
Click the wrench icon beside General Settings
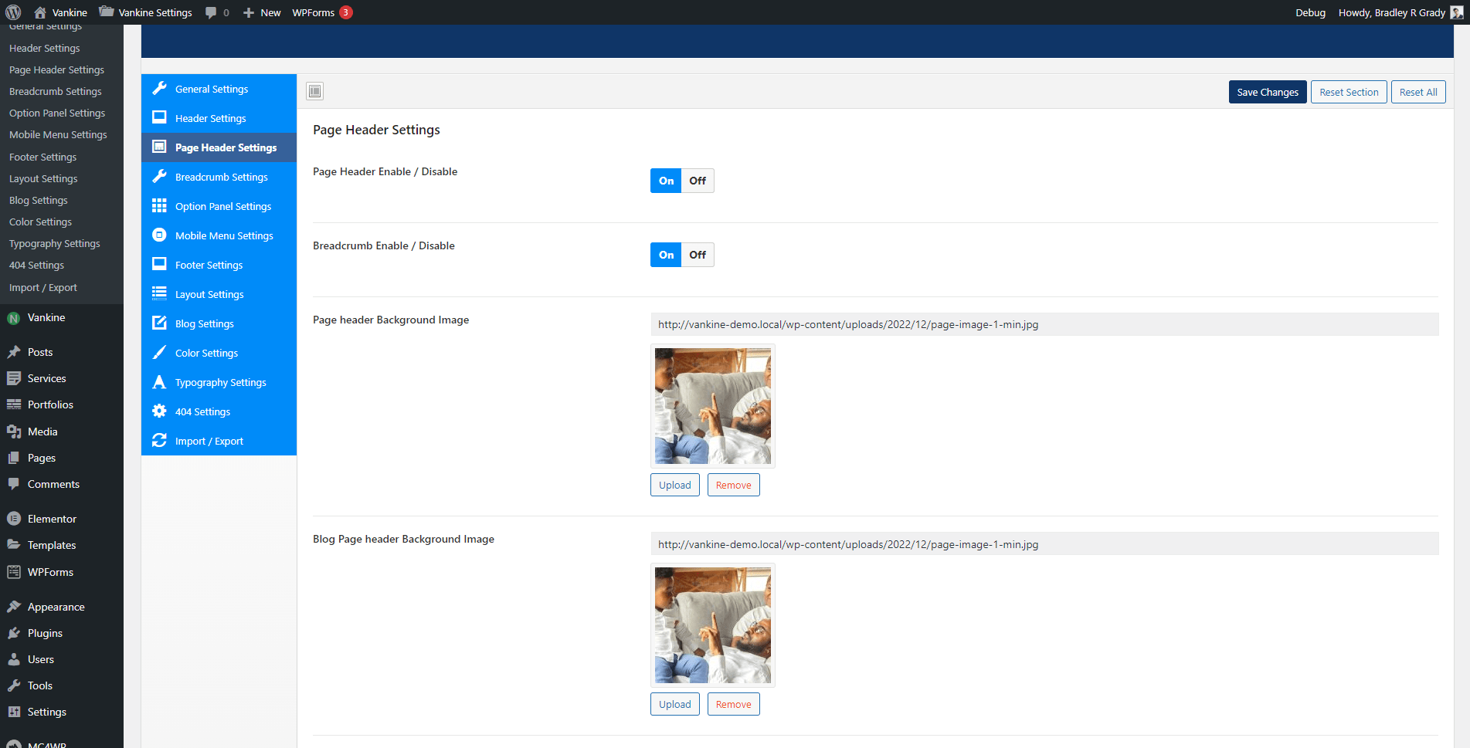pyautogui.click(x=159, y=89)
